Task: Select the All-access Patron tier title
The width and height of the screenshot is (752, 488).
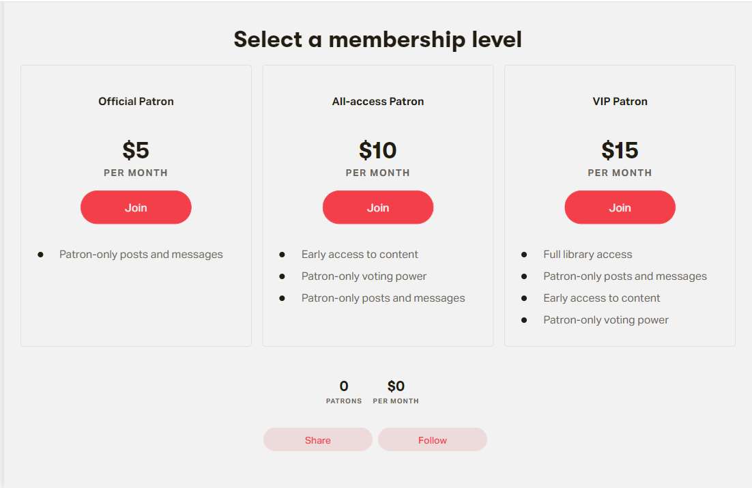Action: coord(378,102)
